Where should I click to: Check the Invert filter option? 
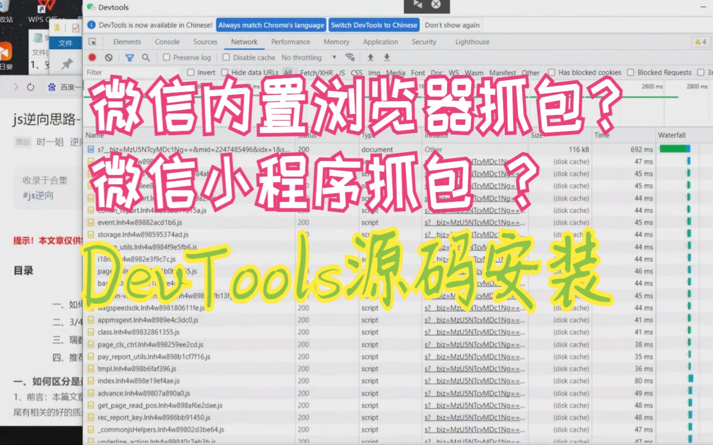[191, 72]
